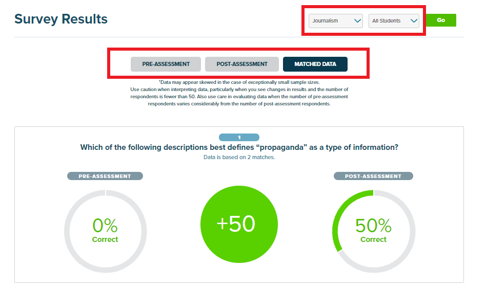Click the chevron arrow on All Students dropdown

413,21
